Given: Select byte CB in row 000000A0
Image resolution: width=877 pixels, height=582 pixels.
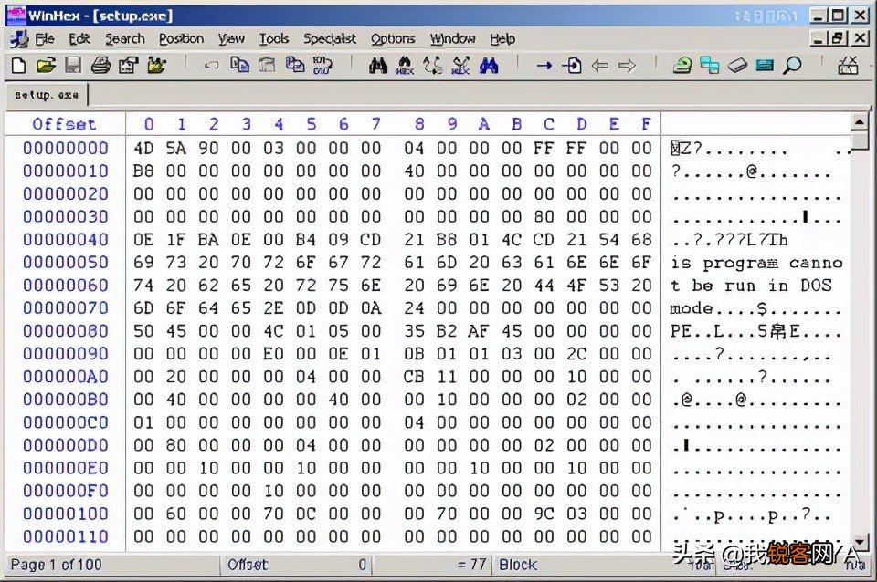Looking at the screenshot, I should click(414, 377).
